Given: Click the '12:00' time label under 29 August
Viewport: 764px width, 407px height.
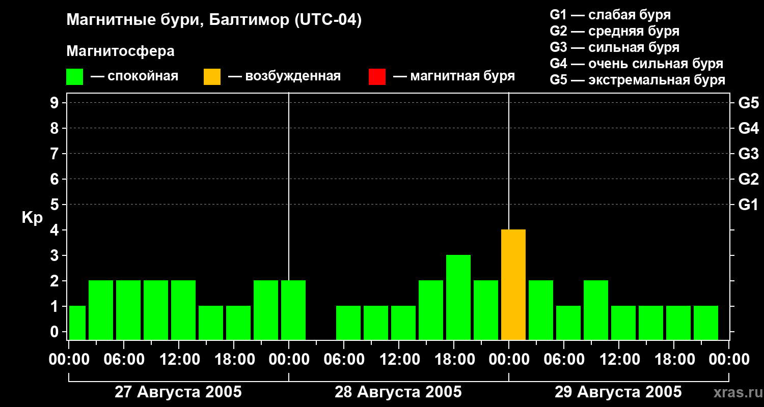Looking at the screenshot, I should 619,360.
